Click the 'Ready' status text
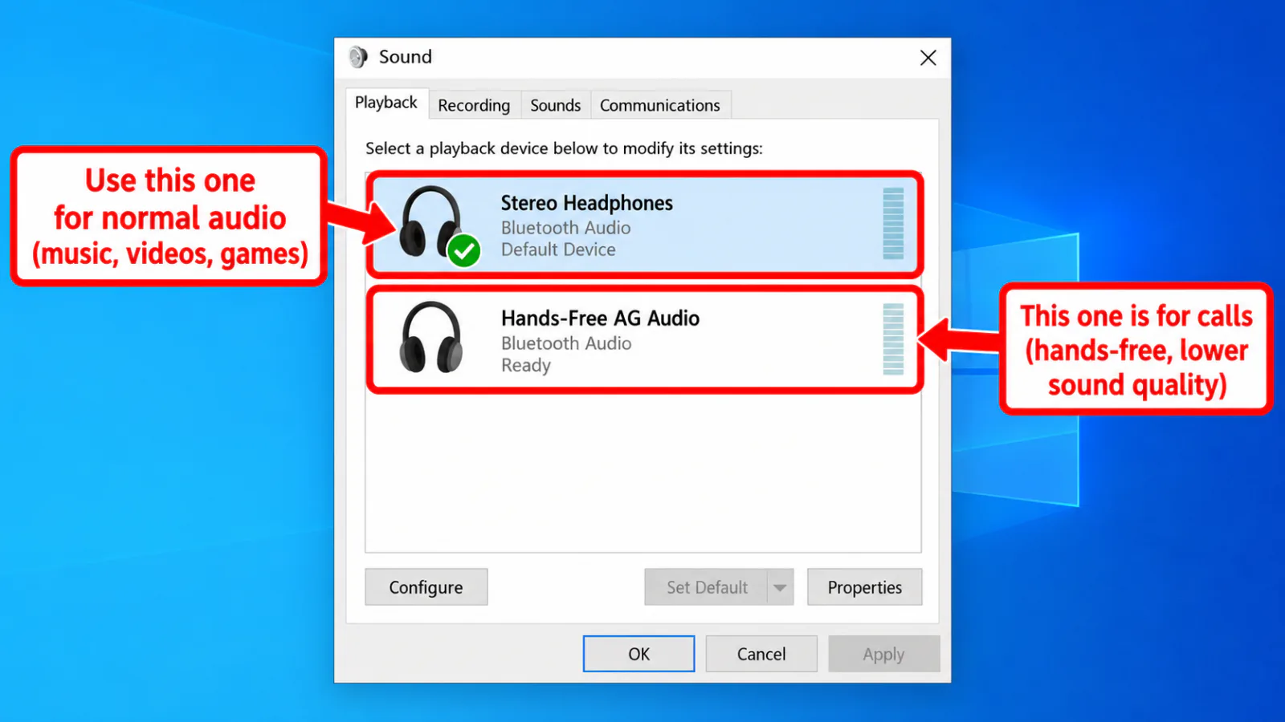Viewport: 1285px width, 722px height. 526,366
